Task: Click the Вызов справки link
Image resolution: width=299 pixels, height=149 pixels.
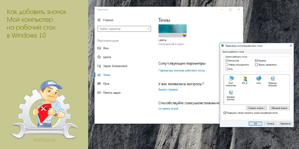Action: pyautogui.click(x=168, y=89)
